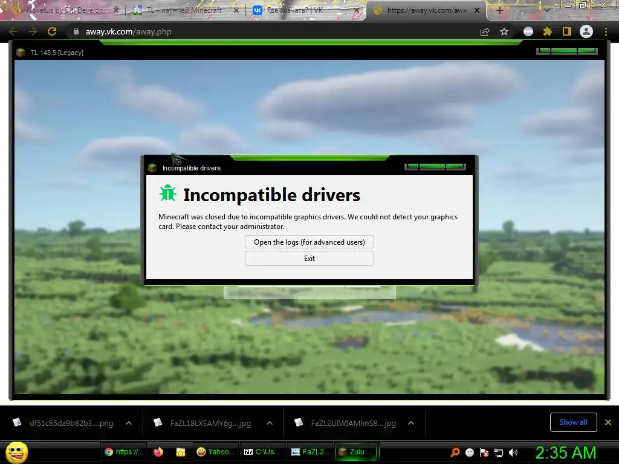The width and height of the screenshot is (619, 464).
Task: Expand options for FaZL2UIWIAMlmS8....jpg download
Action: (411, 423)
